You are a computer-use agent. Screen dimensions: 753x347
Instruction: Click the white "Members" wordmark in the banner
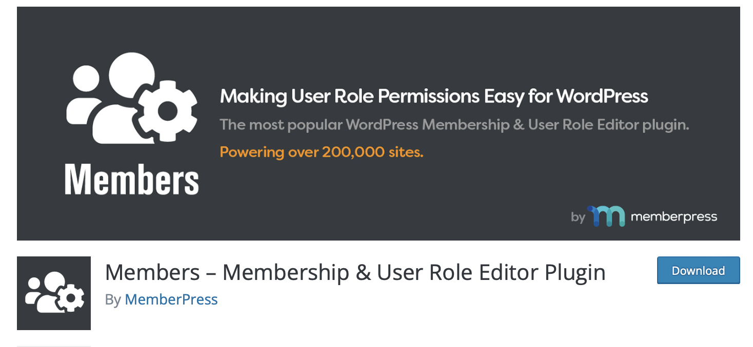132,179
